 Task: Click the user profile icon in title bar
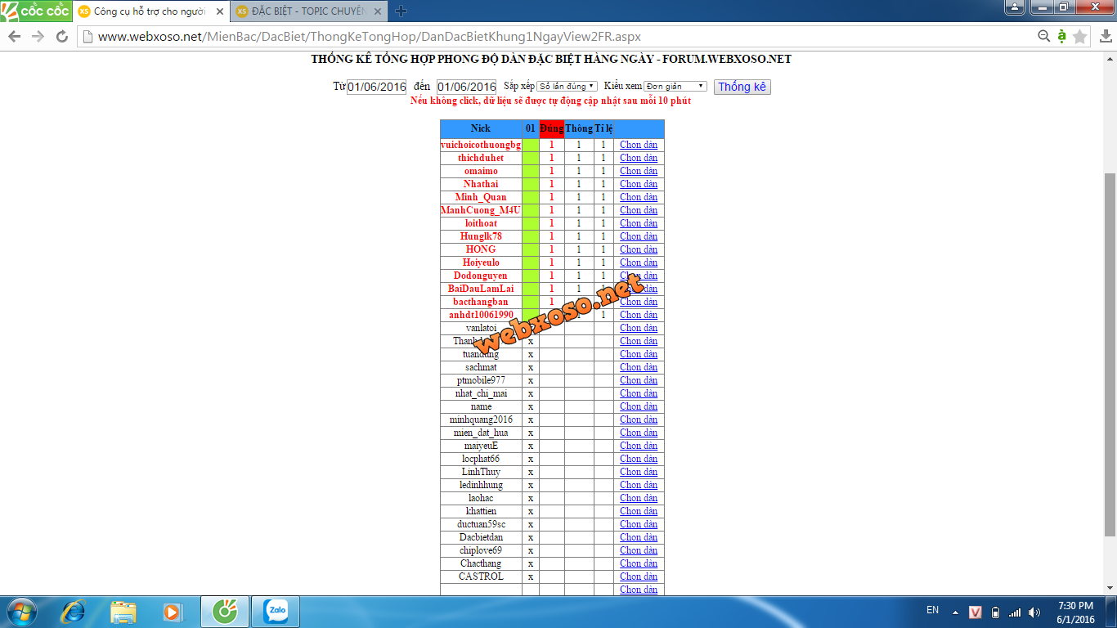(1014, 7)
